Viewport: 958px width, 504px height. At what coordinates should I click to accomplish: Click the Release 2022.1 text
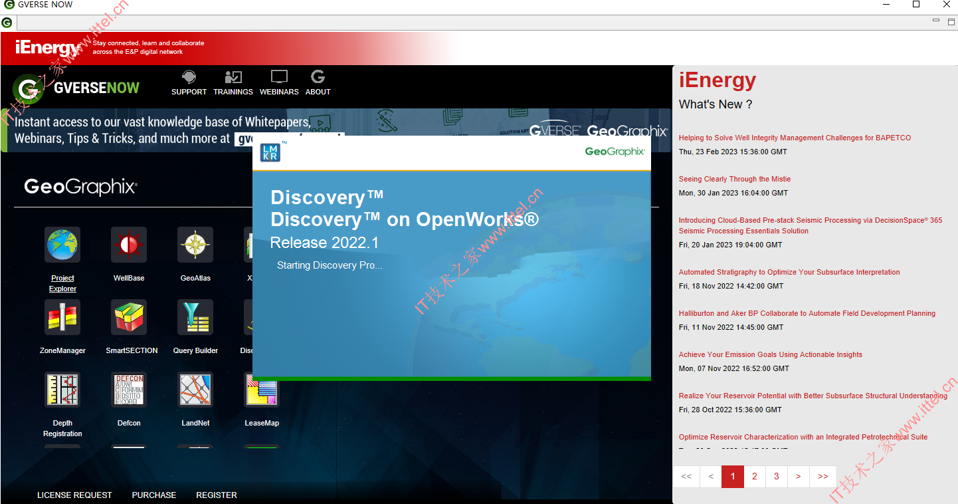pyautogui.click(x=324, y=243)
